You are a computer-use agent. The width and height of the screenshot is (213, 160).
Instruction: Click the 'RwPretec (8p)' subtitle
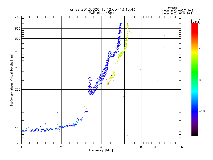coord(101,13)
